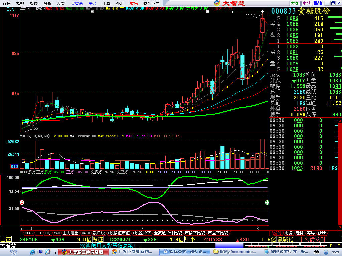
Task: Switch to the 散户线 indicator tab
Action: pyautogui.click(x=99, y=233)
